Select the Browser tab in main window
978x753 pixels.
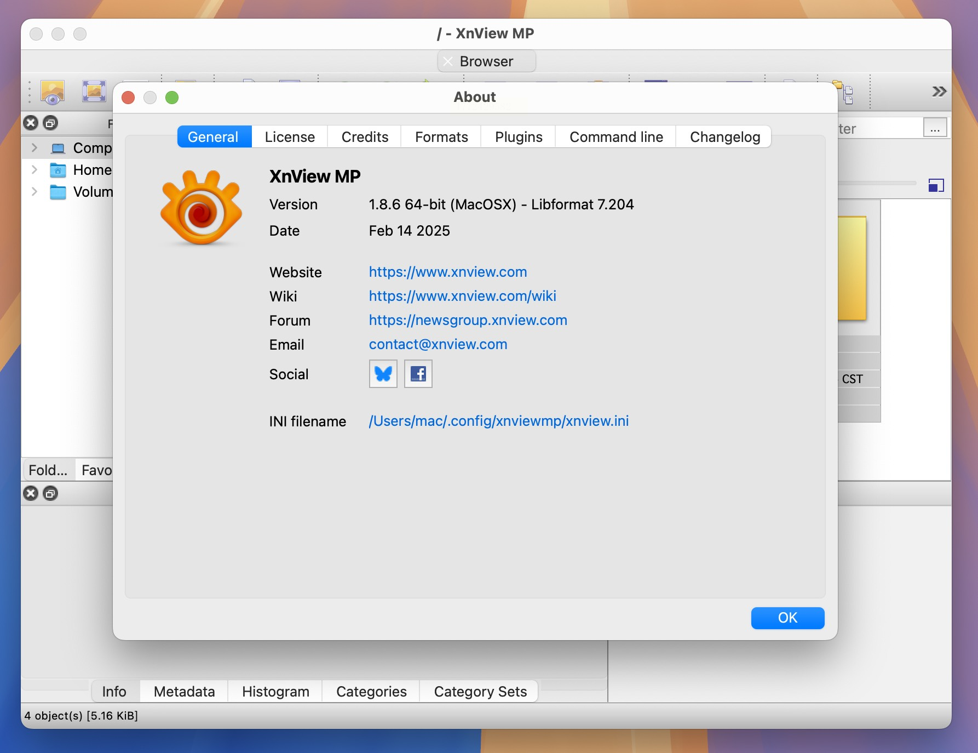(x=486, y=61)
